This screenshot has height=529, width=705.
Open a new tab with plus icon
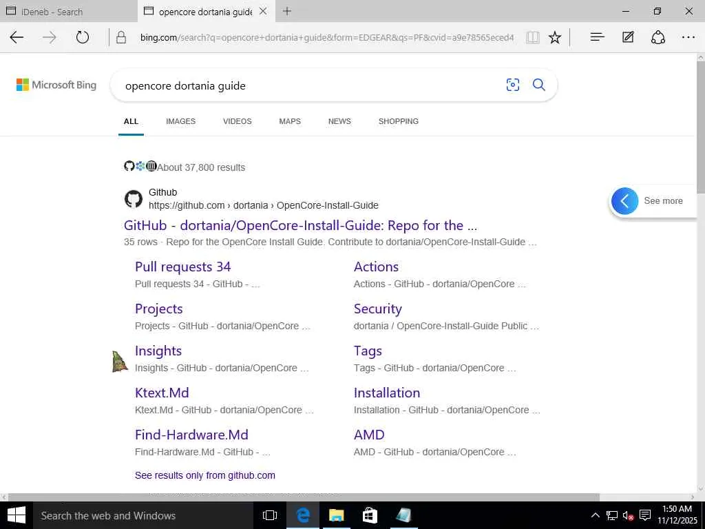tap(287, 11)
